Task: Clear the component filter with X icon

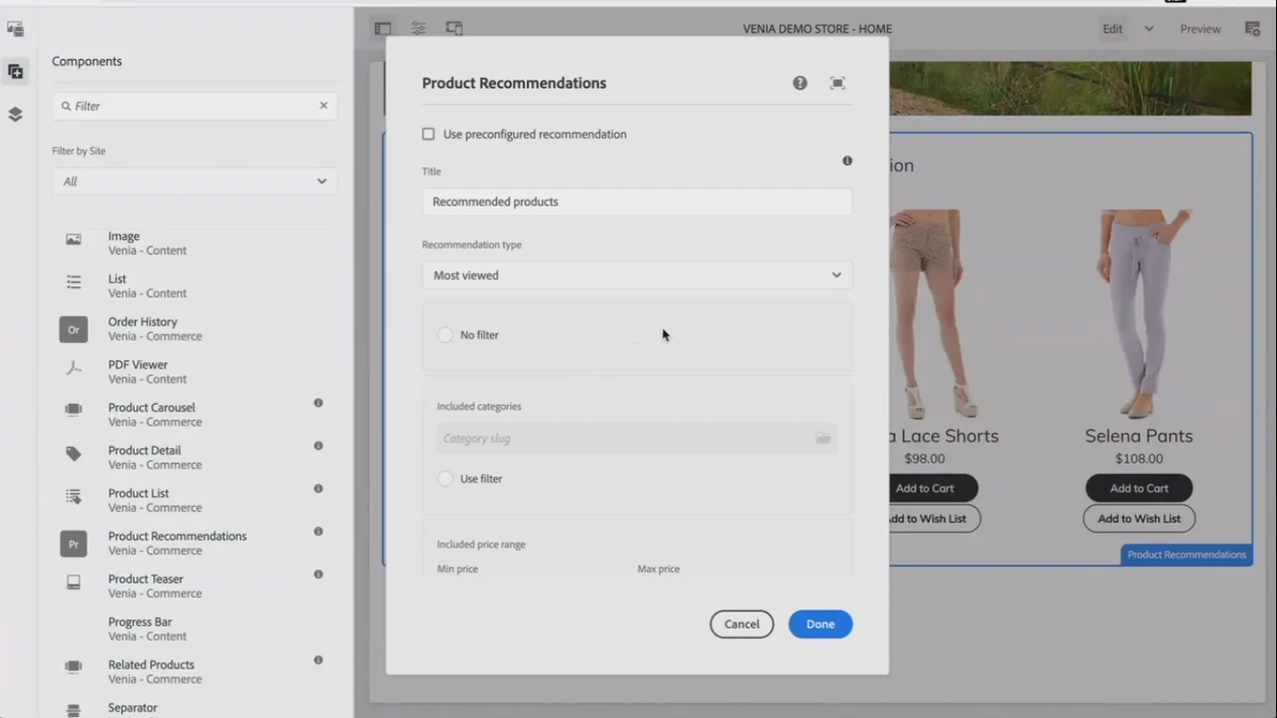Action: click(x=323, y=106)
